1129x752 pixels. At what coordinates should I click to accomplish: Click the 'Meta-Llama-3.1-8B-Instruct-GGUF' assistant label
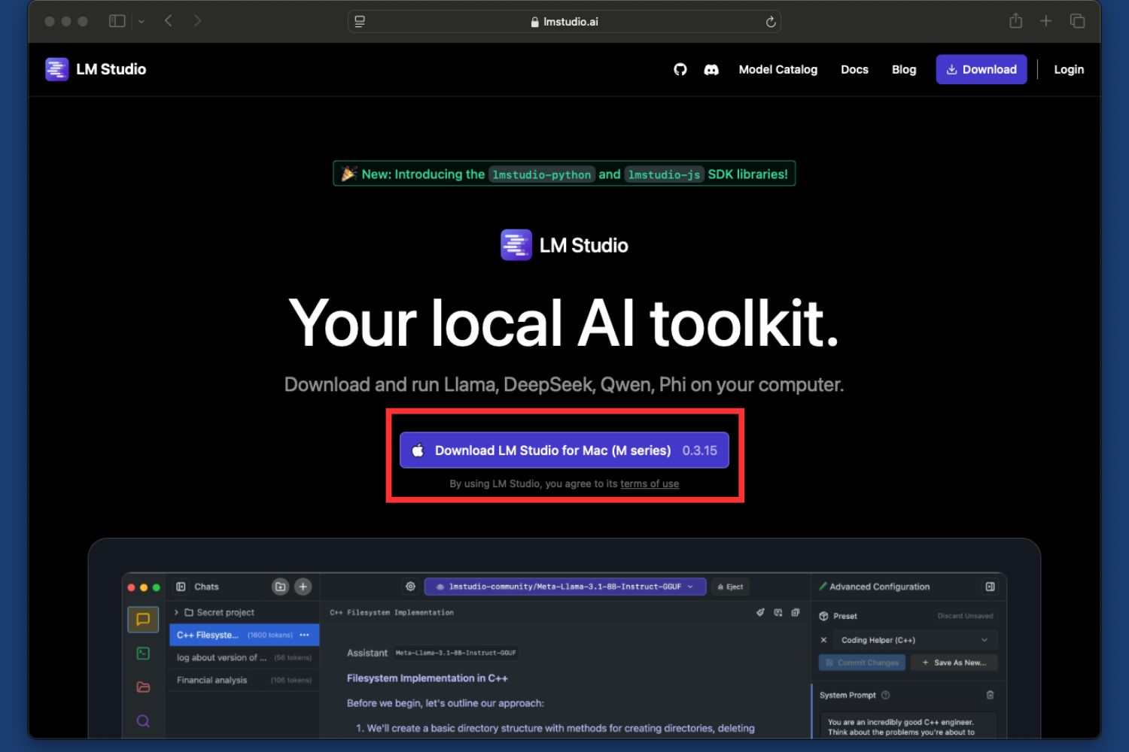point(456,653)
